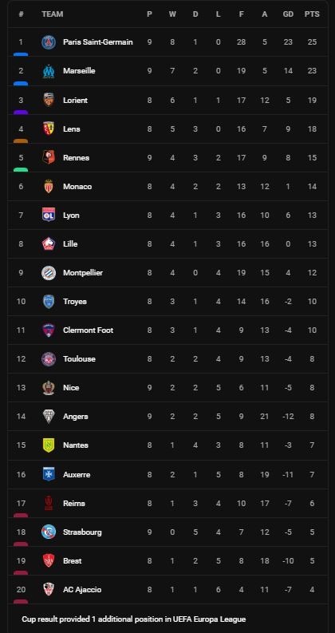
Task: Select the Auxerre blue badge
Action: pos(49,474)
